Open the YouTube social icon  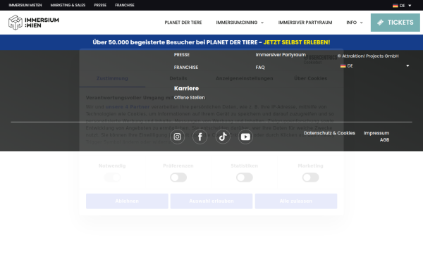[x=245, y=137]
